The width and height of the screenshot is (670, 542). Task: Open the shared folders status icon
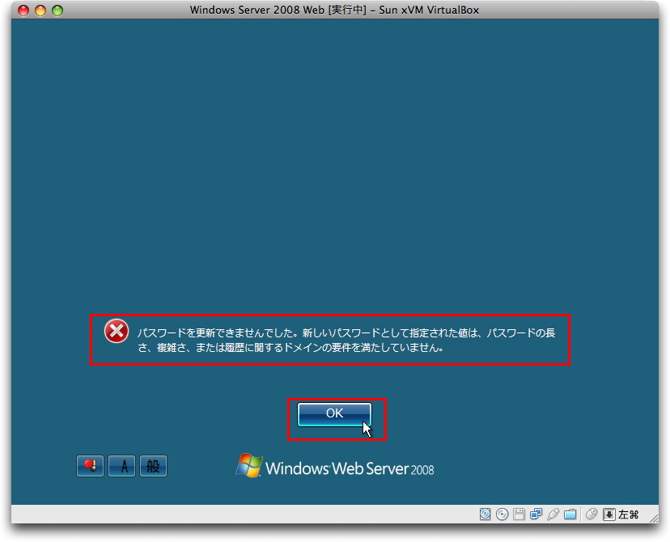570,514
